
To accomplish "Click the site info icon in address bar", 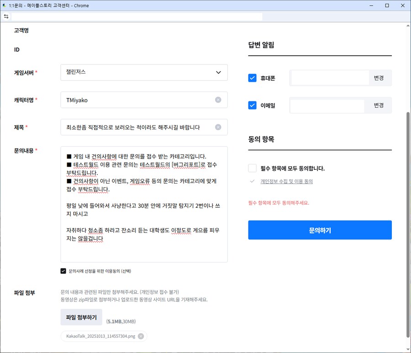I will [x=6, y=16].
